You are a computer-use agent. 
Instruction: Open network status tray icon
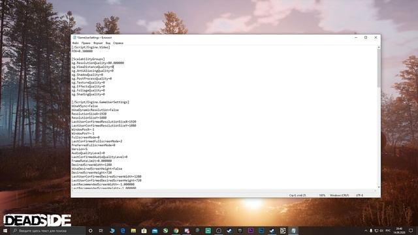(376, 230)
